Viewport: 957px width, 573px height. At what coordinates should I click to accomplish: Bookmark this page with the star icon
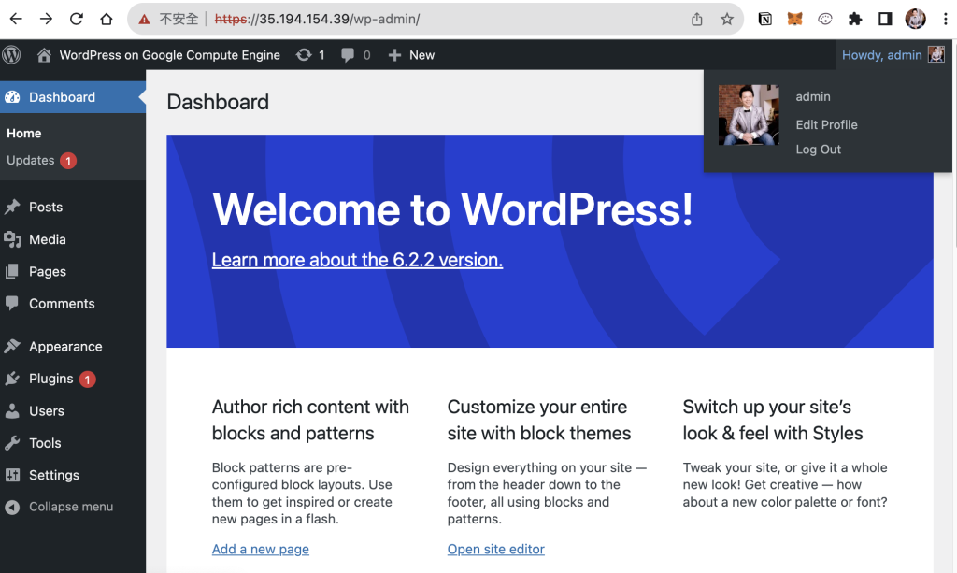point(727,19)
